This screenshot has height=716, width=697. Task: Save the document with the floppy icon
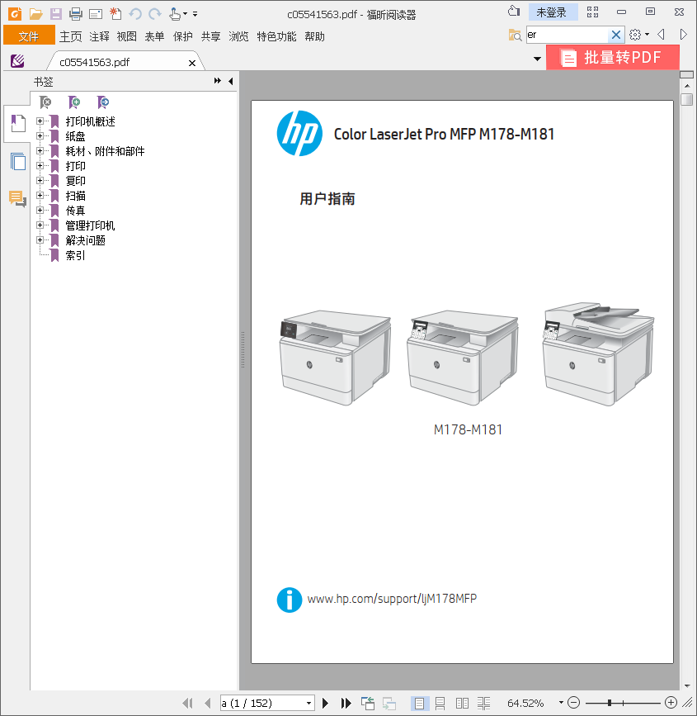(x=55, y=14)
